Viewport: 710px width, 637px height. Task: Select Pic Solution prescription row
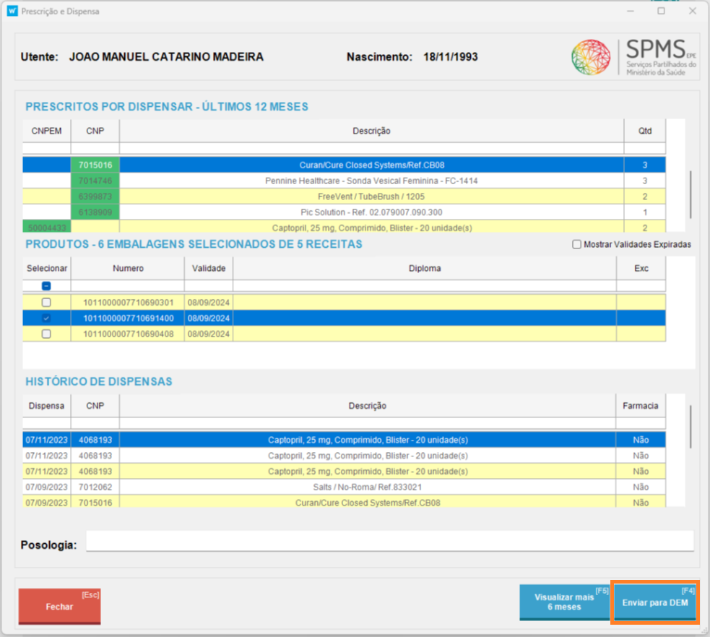point(371,212)
